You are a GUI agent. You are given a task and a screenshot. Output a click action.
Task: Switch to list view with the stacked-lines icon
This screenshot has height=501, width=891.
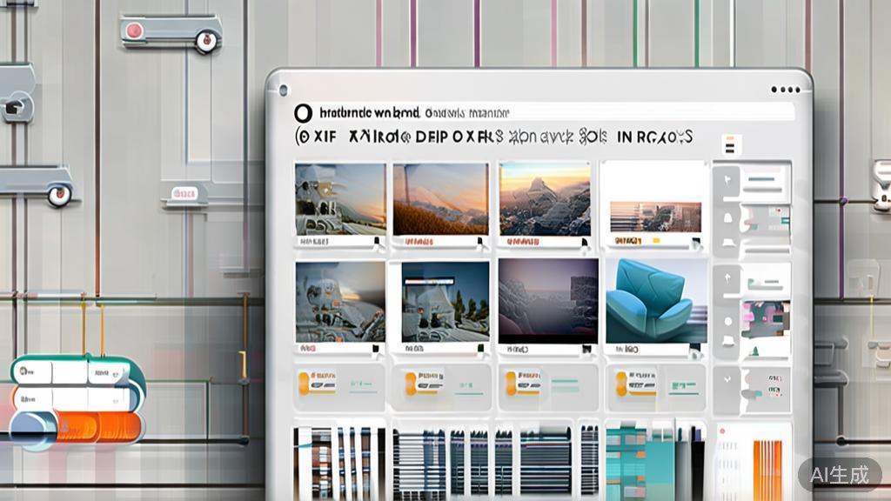[x=731, y=145]
